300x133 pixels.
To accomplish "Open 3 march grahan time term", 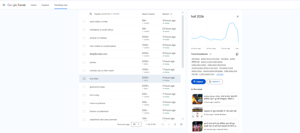I will (207, 74).
